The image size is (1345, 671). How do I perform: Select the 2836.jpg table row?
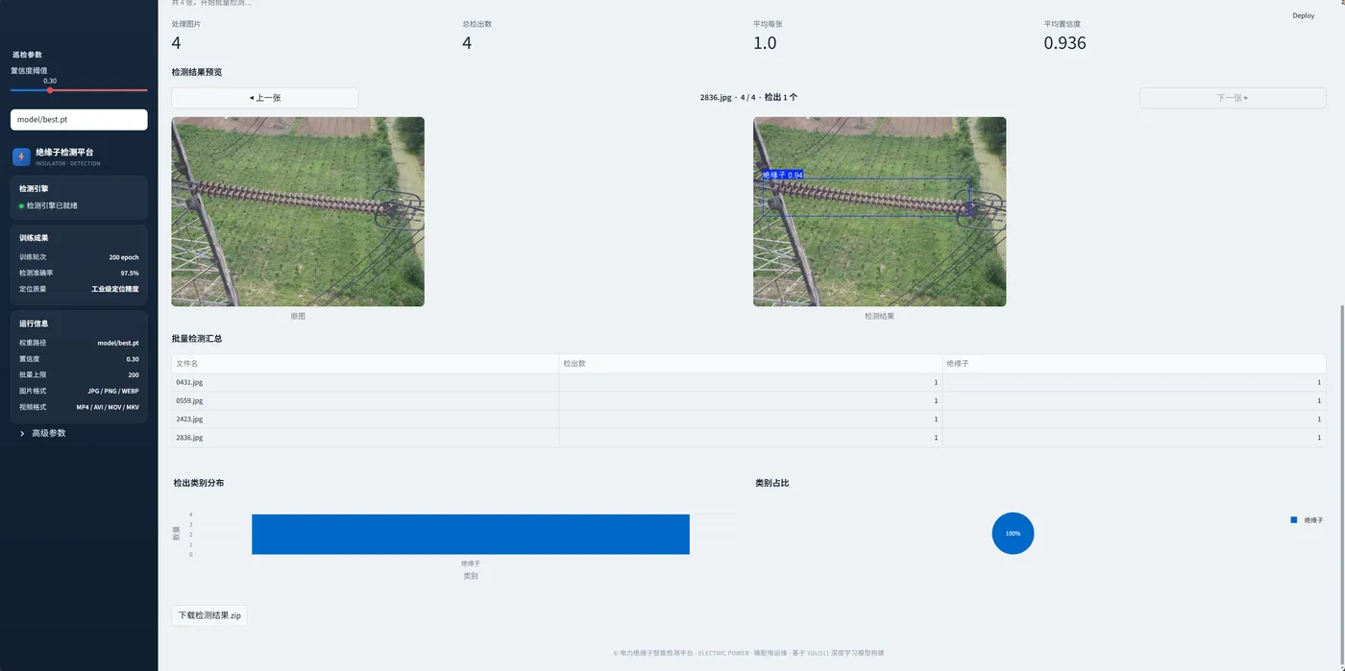[748, 438]
